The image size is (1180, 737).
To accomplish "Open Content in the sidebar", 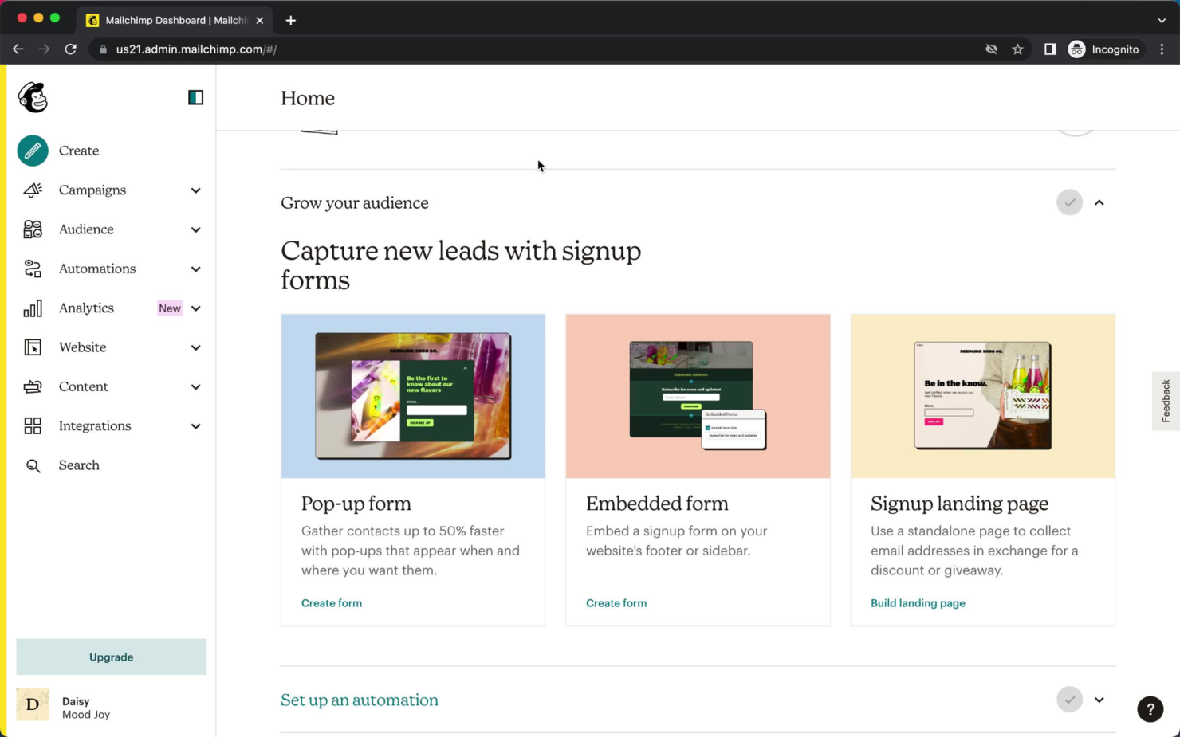I will 83,386.
